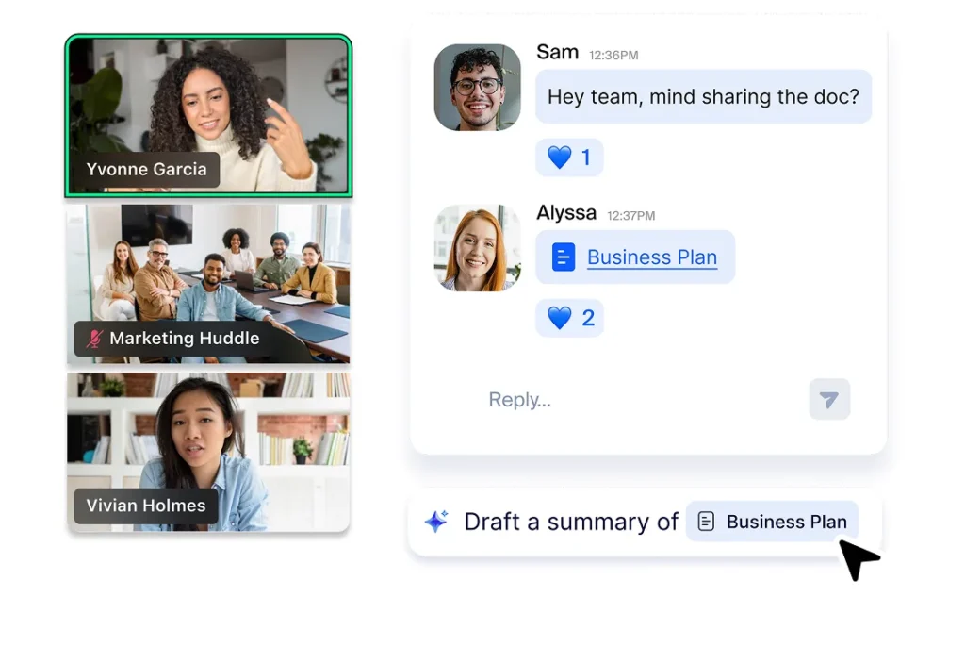Screen dimensions: 965x647
Task: Click the Vivian Holmes name label
Action: (146, 506)
